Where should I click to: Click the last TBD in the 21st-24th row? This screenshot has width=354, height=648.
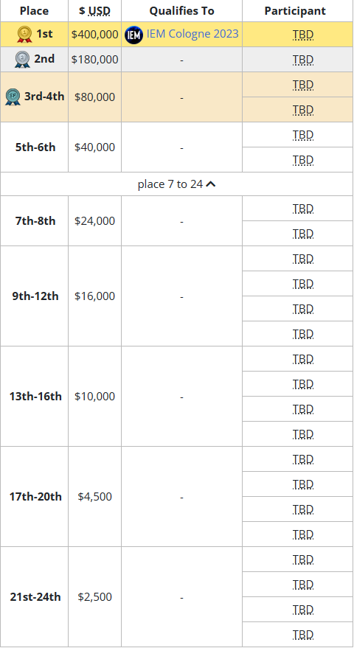303,635
